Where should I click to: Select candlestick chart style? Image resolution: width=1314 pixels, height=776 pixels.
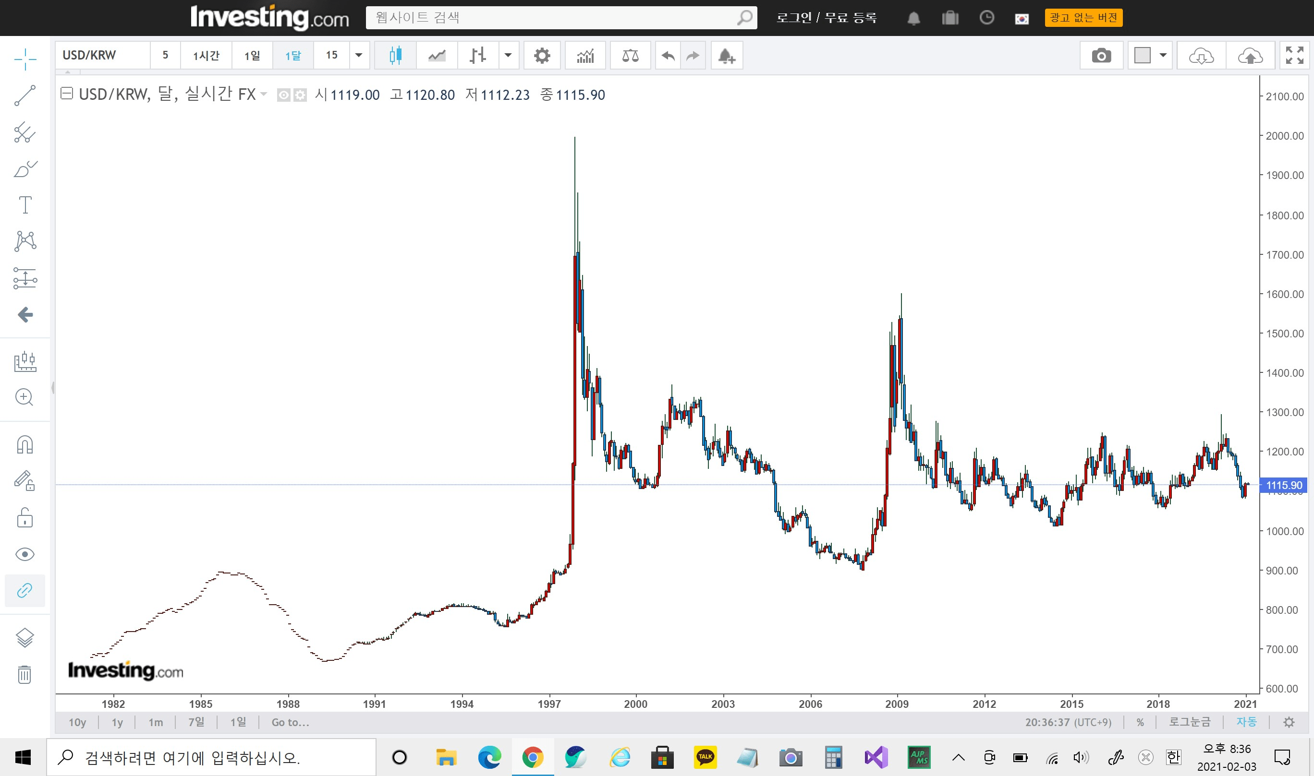point(396,56)
